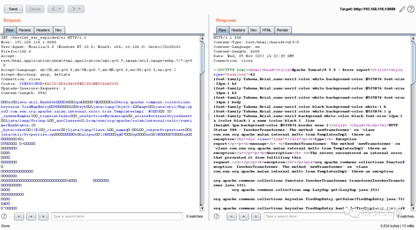Click the 'Upgrade-Insecure-Requests: 1' header

pos(33,88)
